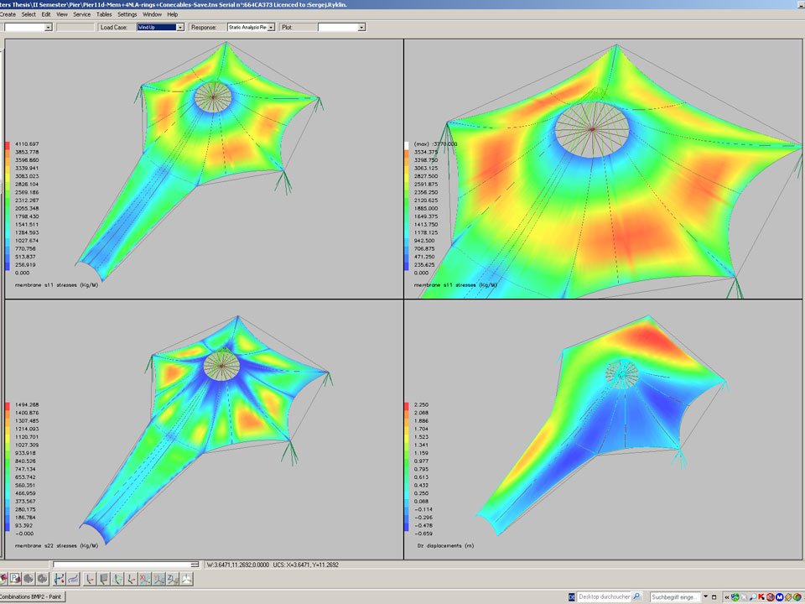Open the Tables menu
Image resolution: width=805 pixels, height=604 pixels.
pos(103,14)
